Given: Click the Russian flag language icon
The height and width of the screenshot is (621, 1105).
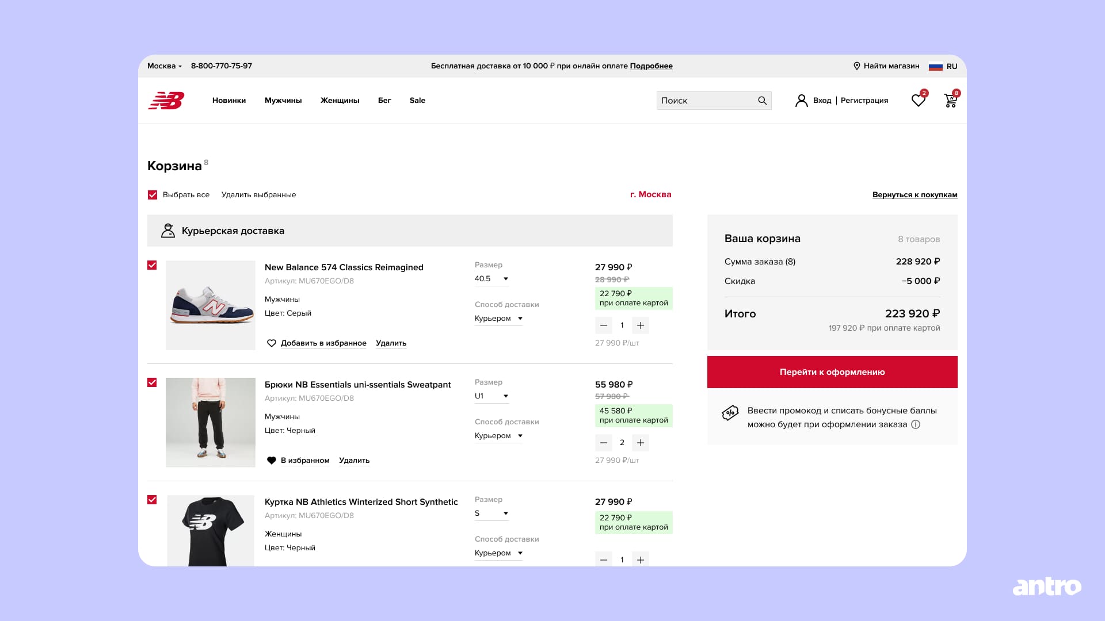Looking at the screenshot, I should 935,66.
